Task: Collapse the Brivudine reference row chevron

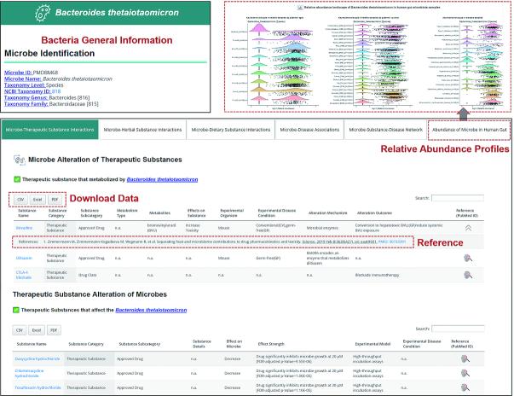Action: point(468,228)
